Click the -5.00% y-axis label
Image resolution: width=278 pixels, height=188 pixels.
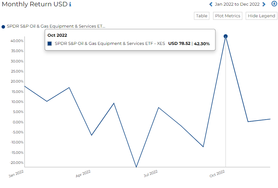click(x=17, y=132)
